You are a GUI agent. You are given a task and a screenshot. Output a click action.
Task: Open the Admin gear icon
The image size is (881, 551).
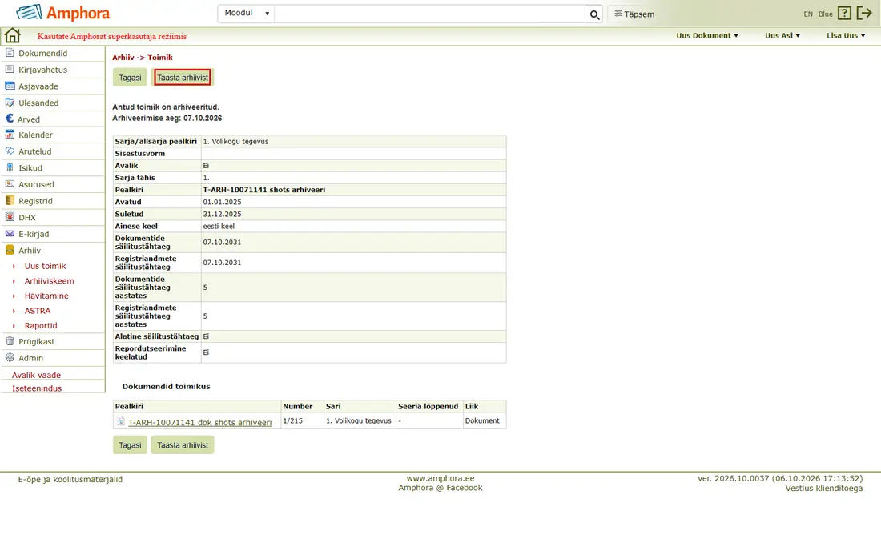(10, 357)
